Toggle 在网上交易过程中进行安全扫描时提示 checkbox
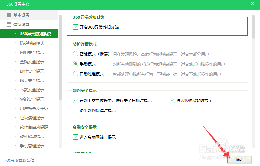 (x=76, y=100)
